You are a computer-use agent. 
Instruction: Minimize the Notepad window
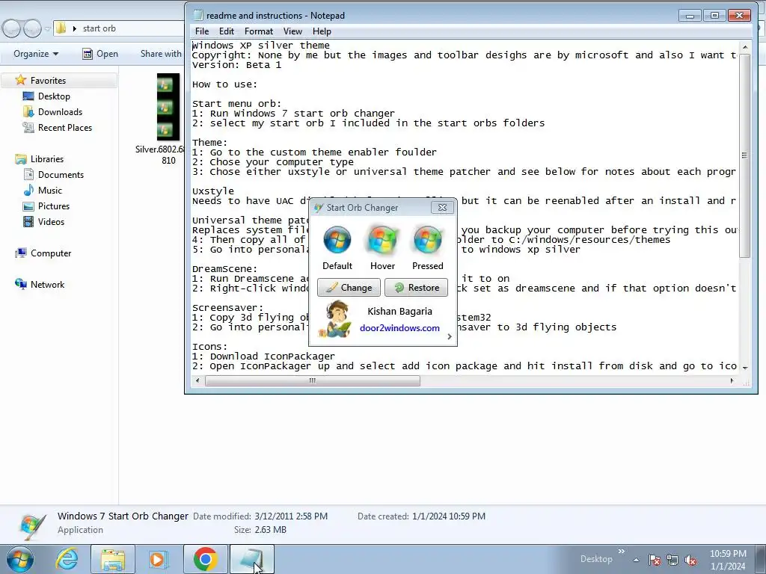click(x=690, y=16)
